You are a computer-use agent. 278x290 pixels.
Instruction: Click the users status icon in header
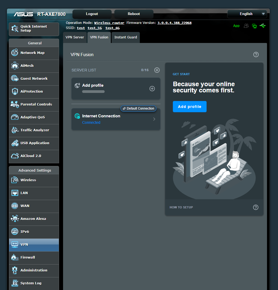pos(246,26)
